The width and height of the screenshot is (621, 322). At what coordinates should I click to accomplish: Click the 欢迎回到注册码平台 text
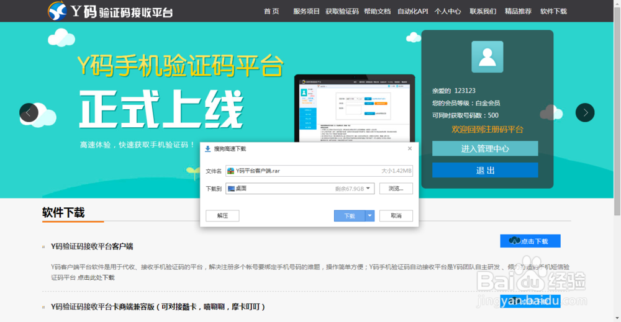click(x=487, y=129)
